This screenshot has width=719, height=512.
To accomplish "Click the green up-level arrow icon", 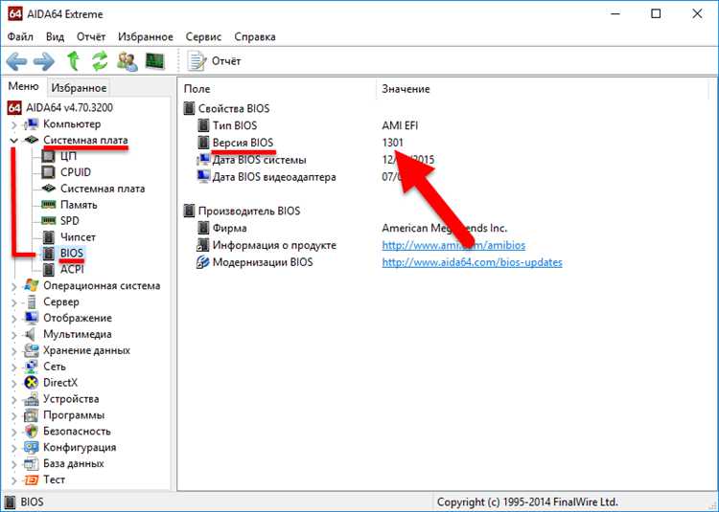I will (x=73, y=61).
